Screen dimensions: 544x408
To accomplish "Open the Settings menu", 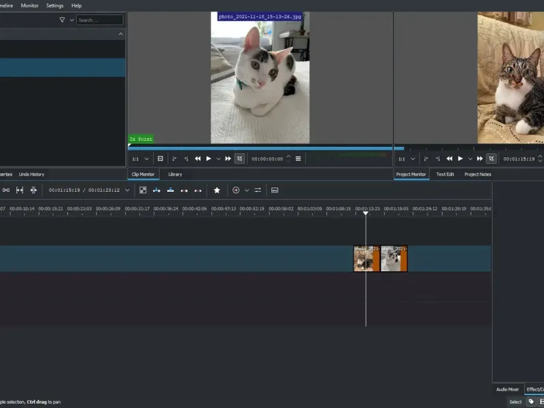I will (x=55, y=5).
